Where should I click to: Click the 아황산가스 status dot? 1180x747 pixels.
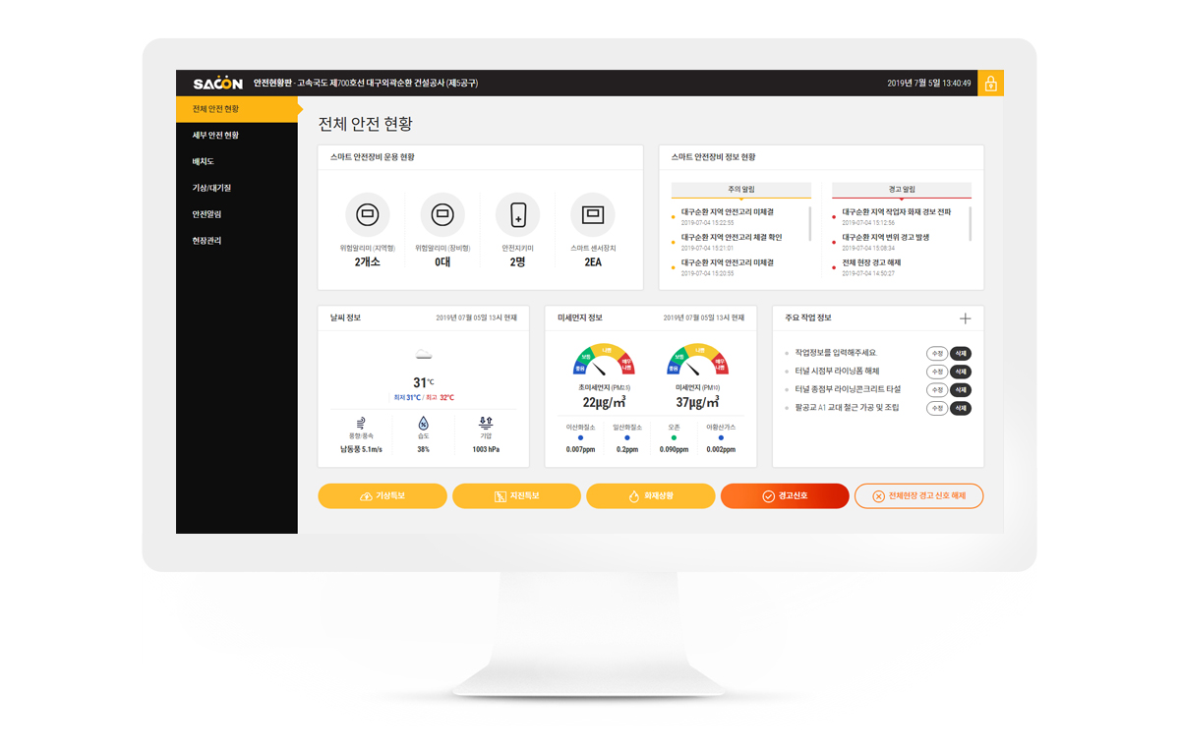[721, 438]
